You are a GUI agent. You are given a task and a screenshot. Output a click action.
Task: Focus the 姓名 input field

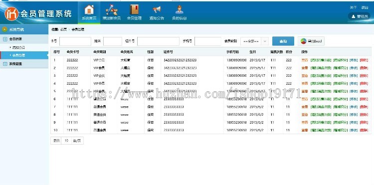pyautogui.click(x=113, y=41)
